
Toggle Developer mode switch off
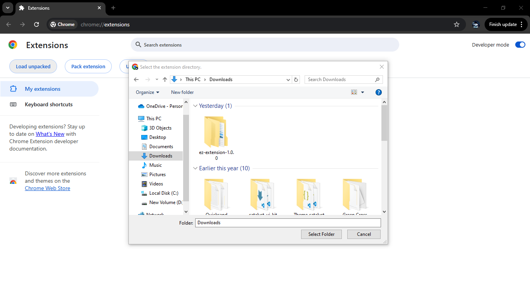pos(520,45)
